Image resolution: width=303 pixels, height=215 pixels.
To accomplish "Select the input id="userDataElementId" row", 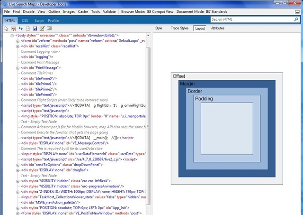I will coord(83,154).
